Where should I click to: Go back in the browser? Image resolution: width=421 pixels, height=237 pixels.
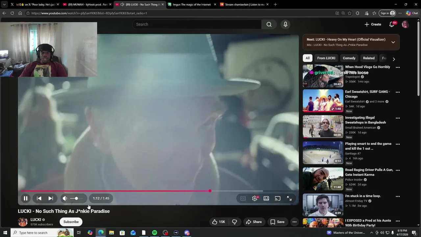click(x=4, y=13)
